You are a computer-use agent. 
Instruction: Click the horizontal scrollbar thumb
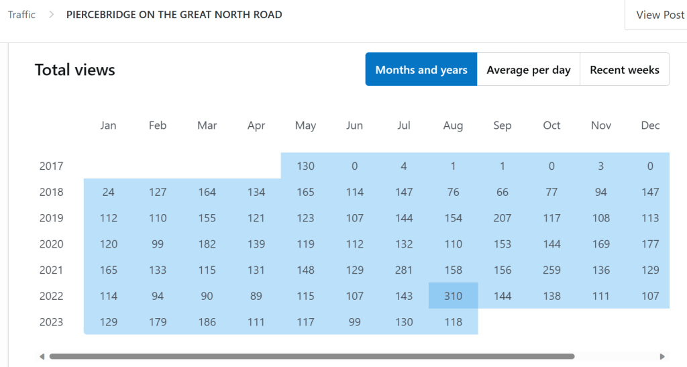click(x=311, y=356)
